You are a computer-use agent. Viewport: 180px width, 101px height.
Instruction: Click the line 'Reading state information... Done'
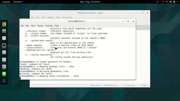[59, 76]
